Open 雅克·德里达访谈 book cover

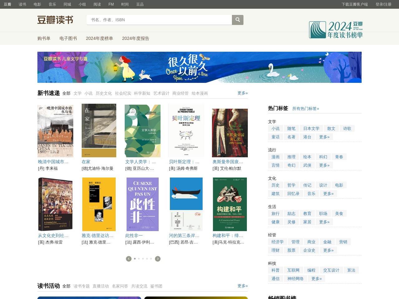click(99, 204)
